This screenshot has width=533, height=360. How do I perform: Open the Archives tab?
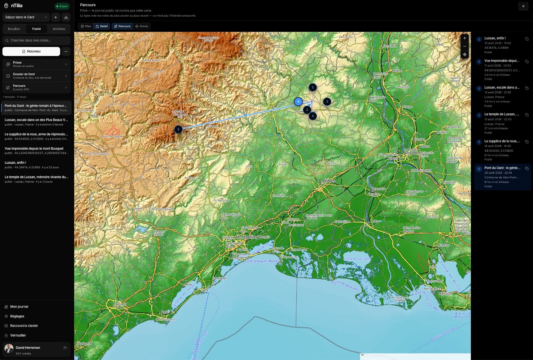(59, 29)
